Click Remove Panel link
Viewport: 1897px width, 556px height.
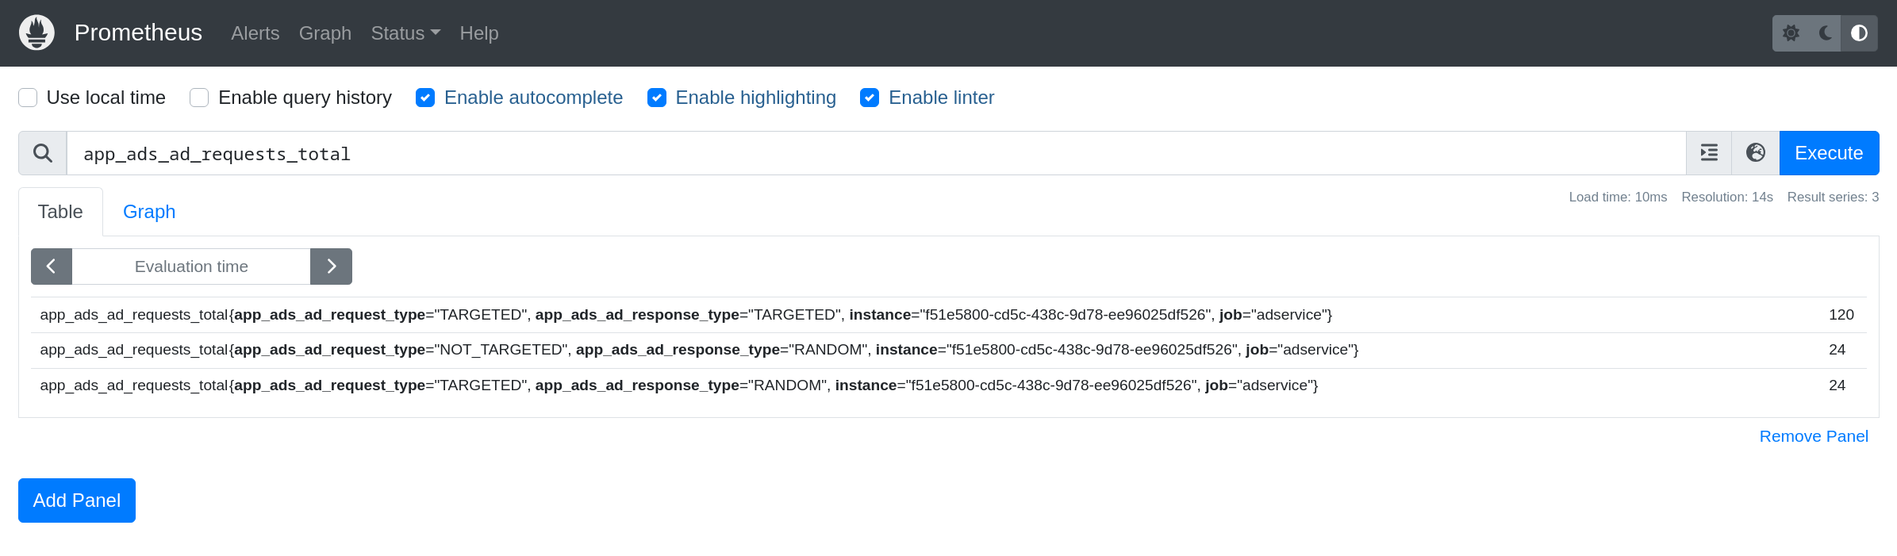click(1814, 436)
